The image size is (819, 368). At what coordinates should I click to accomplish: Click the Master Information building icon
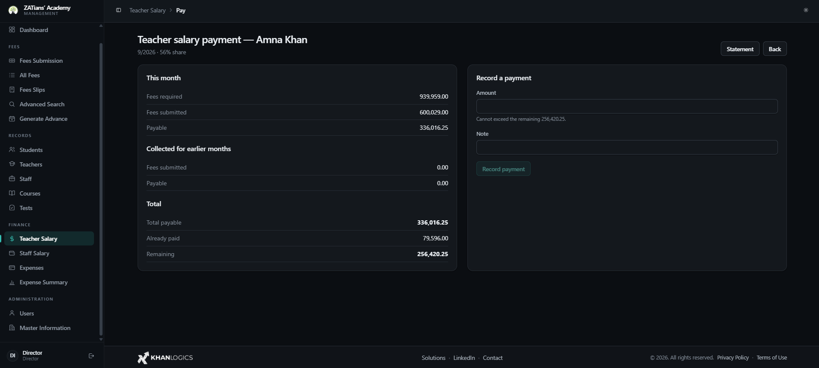(12, 328)
